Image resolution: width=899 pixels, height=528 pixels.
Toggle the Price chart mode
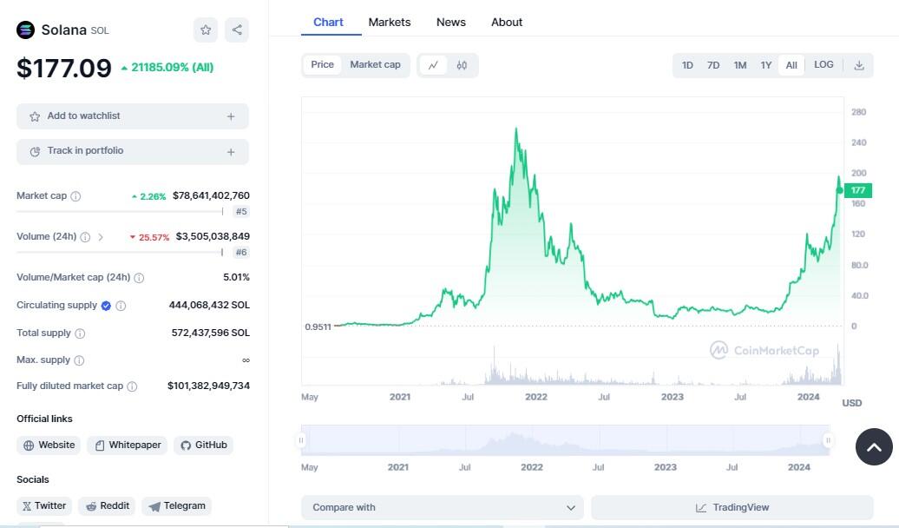pos(322,65)
